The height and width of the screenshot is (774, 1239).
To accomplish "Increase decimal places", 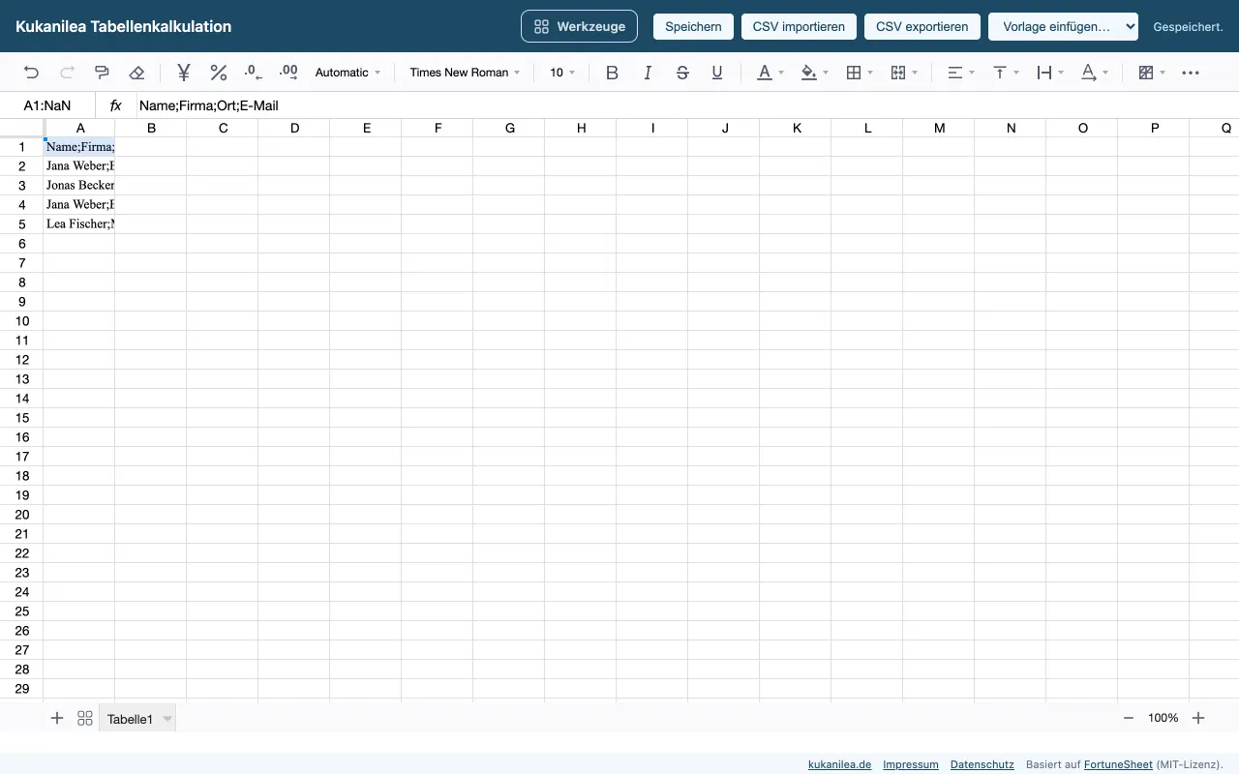I will [x=288, y=73].
